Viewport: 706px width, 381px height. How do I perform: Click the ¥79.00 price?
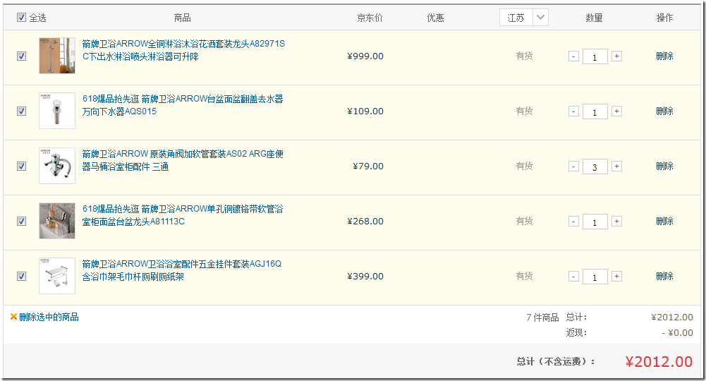(x=368, y=167)
